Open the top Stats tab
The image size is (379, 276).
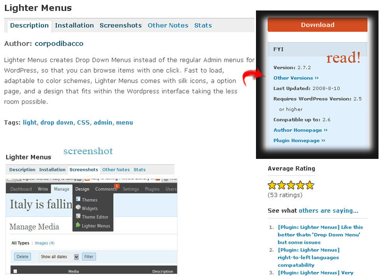203,25
